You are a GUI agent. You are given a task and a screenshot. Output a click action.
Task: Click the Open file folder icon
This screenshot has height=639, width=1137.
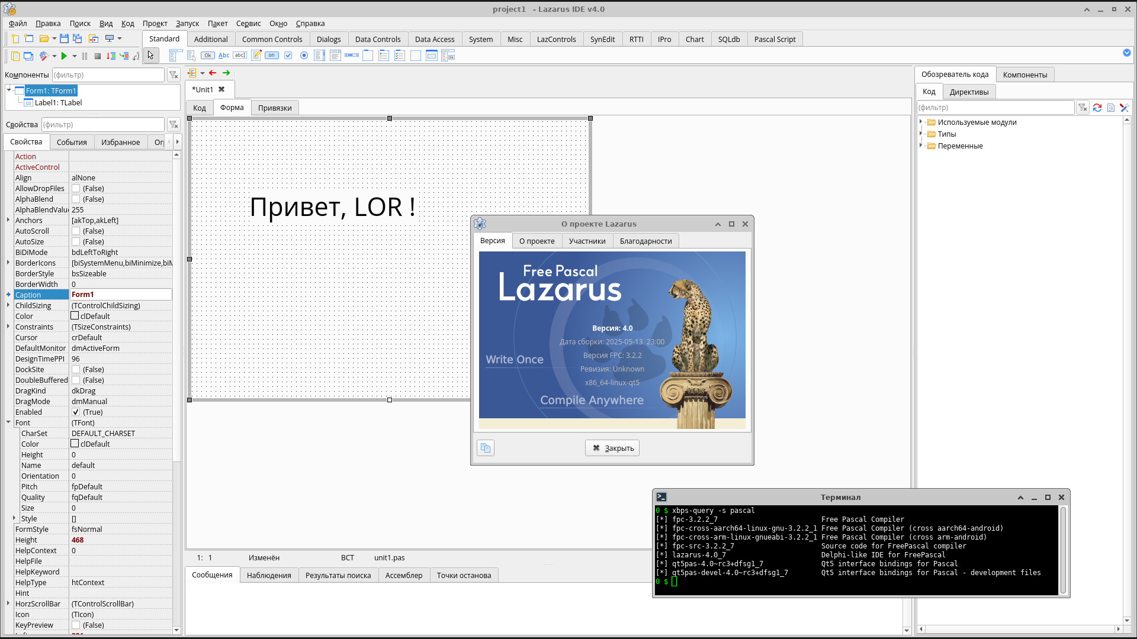(x=44, y=39)
